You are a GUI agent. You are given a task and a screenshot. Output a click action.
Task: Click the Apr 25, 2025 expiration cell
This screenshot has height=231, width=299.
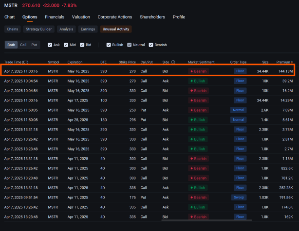click(x=78, y=120)
